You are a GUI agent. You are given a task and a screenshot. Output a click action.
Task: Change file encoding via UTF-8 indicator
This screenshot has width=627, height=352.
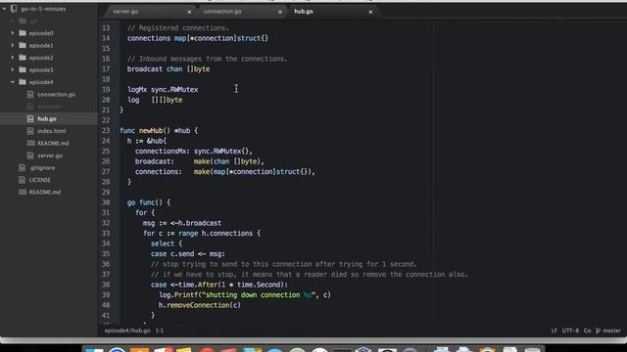(x=570, y=330)
